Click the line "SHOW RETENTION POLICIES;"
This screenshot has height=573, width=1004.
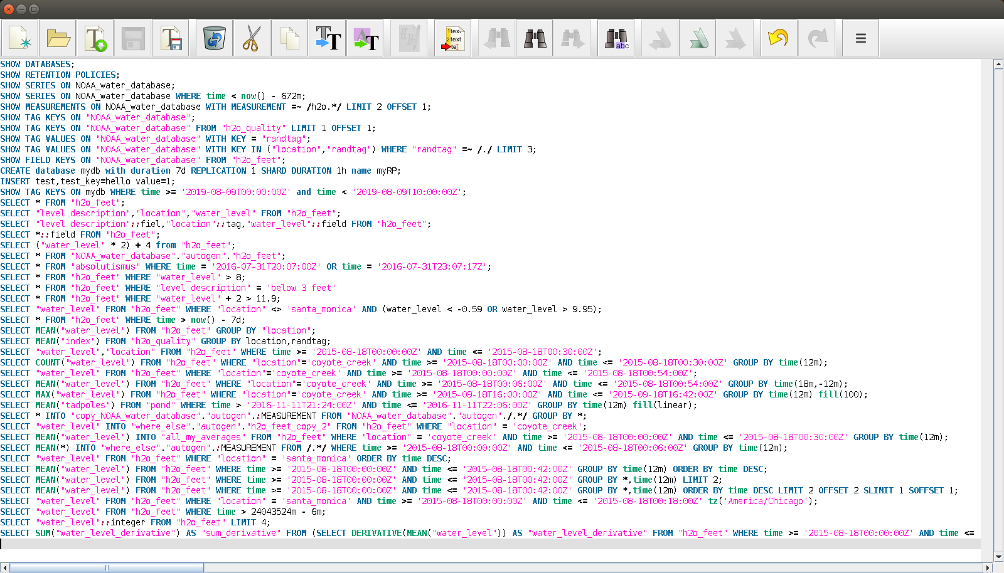point(60,75)
